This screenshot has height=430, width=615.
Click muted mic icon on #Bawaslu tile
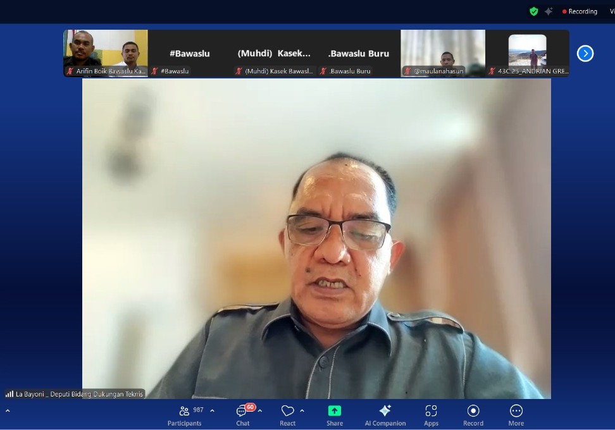pos(155,71)
